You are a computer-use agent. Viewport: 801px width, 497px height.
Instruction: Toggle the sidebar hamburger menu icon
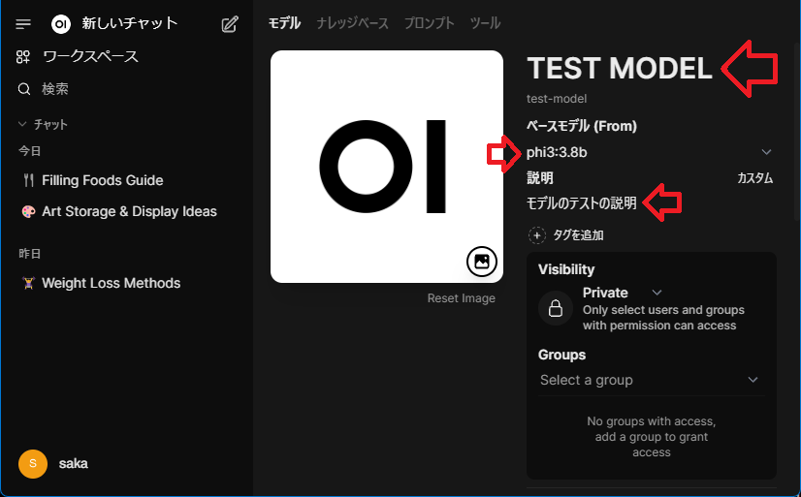(x=23, y=24)
